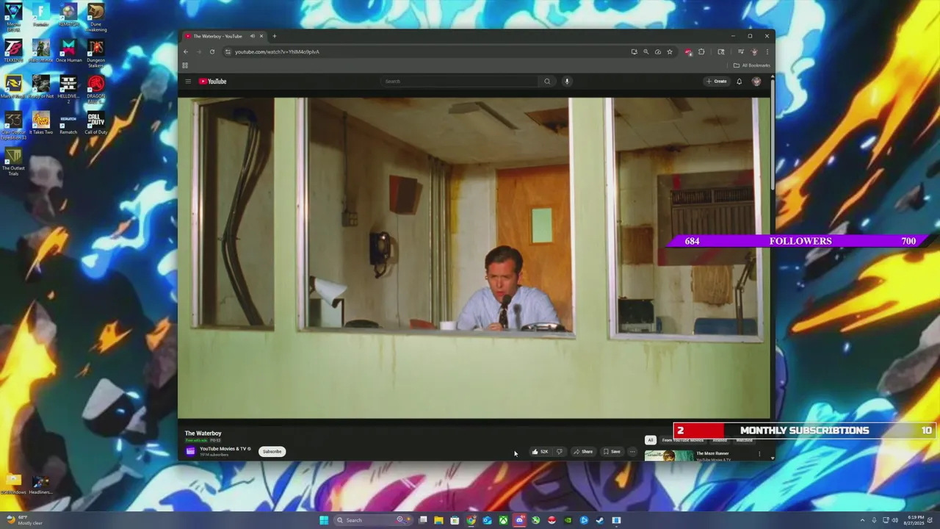Open Discord from the taskbar
Screen dimensions: 940x529
pos(519,520)
